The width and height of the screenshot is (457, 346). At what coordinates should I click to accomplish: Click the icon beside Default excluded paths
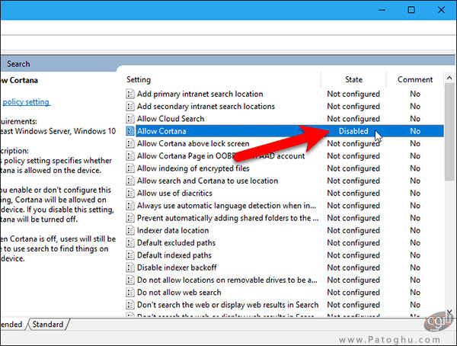(130, 242)
